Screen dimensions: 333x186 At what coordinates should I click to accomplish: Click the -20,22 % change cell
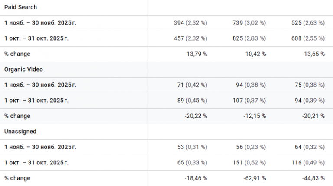195,116
